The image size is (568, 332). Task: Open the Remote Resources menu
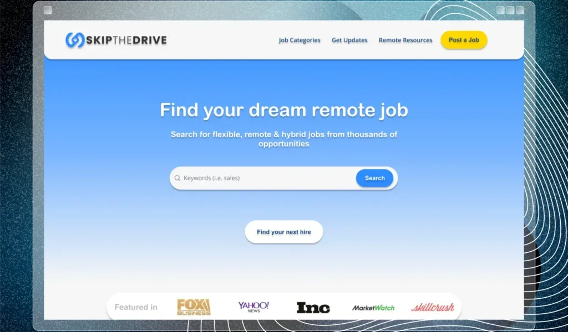click(x=405, y=40)
